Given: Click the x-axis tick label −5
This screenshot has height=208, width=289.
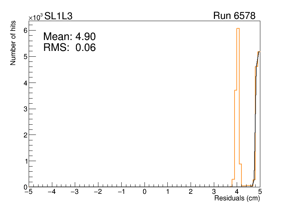Looking at the screenshot, I should coord(28,192).
